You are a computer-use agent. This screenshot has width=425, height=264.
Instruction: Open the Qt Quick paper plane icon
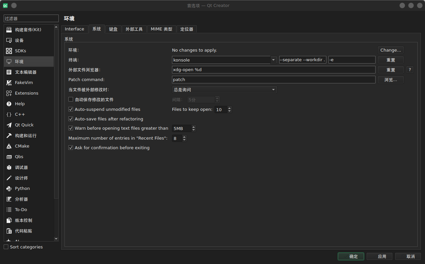pos(9,125)
